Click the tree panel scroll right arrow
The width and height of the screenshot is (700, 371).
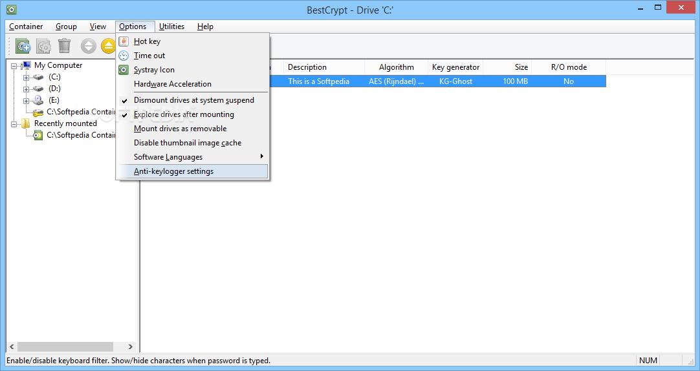(x=130, y=347)
